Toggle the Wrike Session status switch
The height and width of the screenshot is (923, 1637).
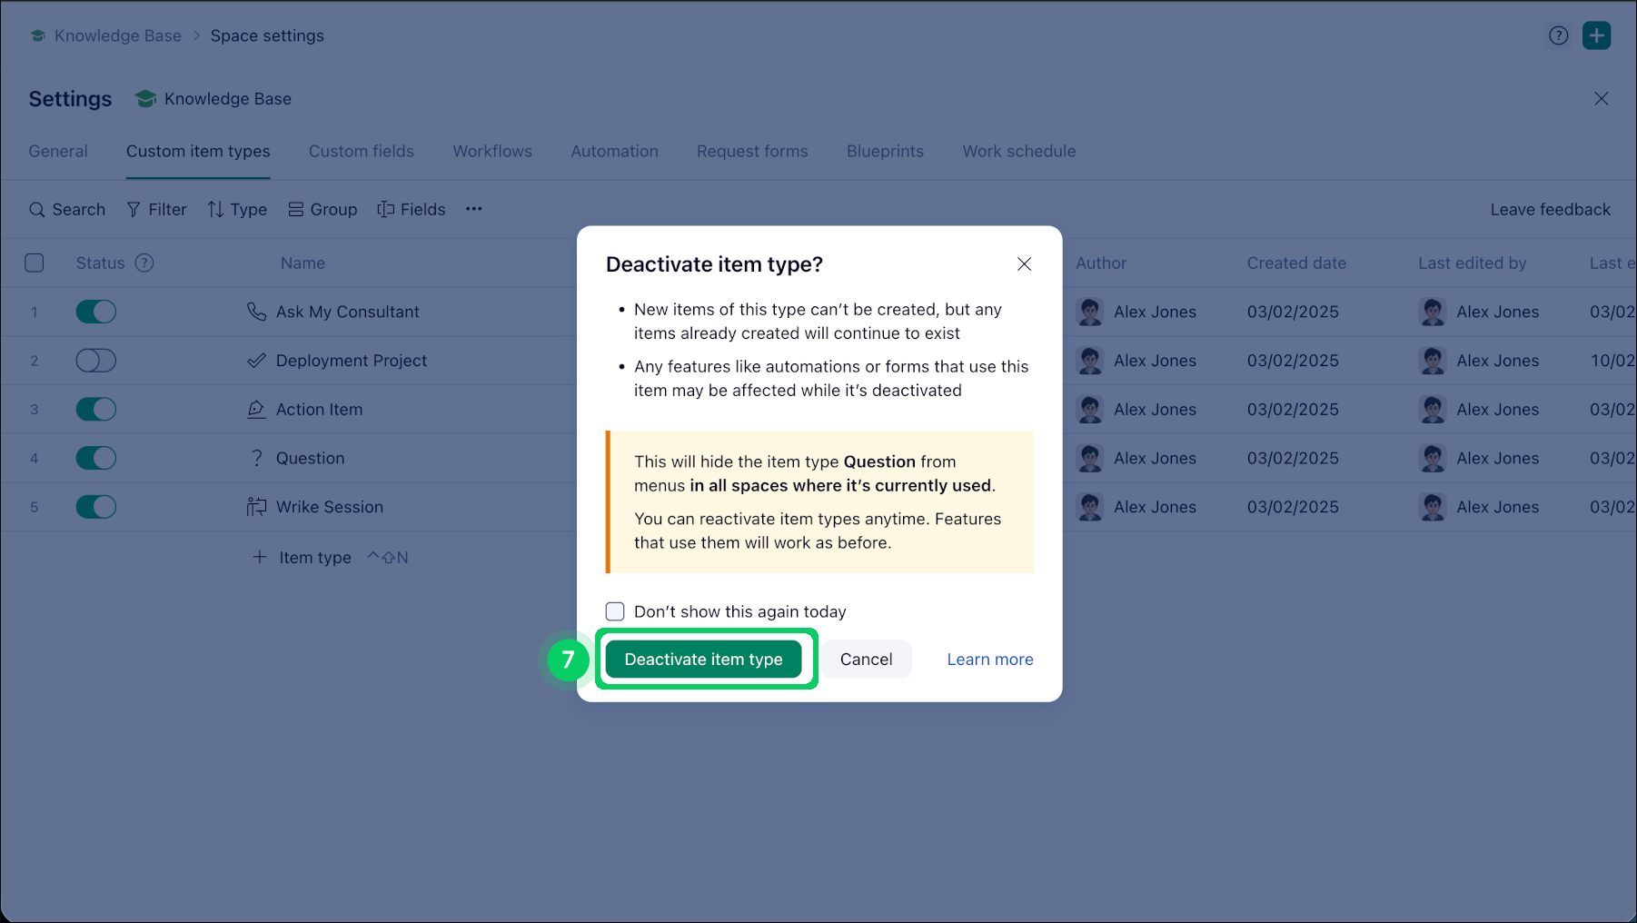[x=96, y=507]
